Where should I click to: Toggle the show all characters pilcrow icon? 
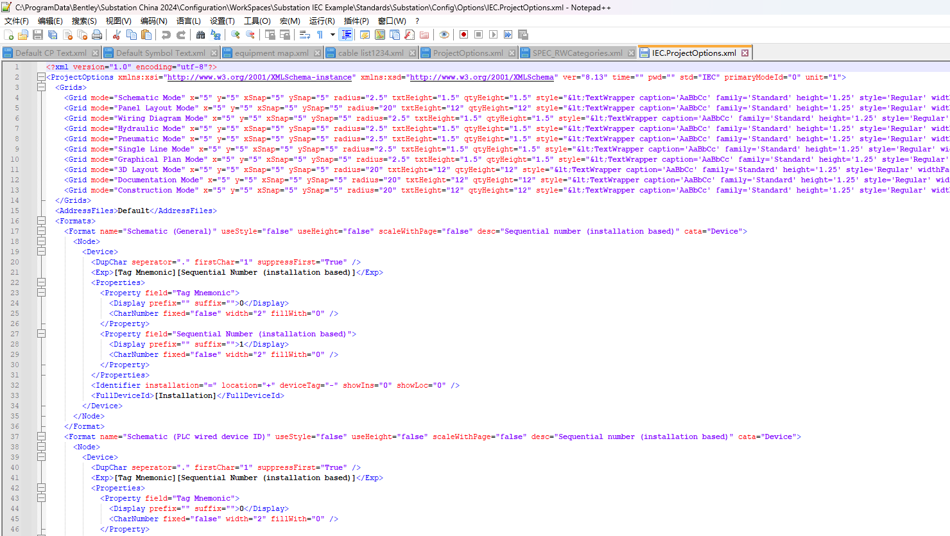pyautogui.click(x=320, y=35)
